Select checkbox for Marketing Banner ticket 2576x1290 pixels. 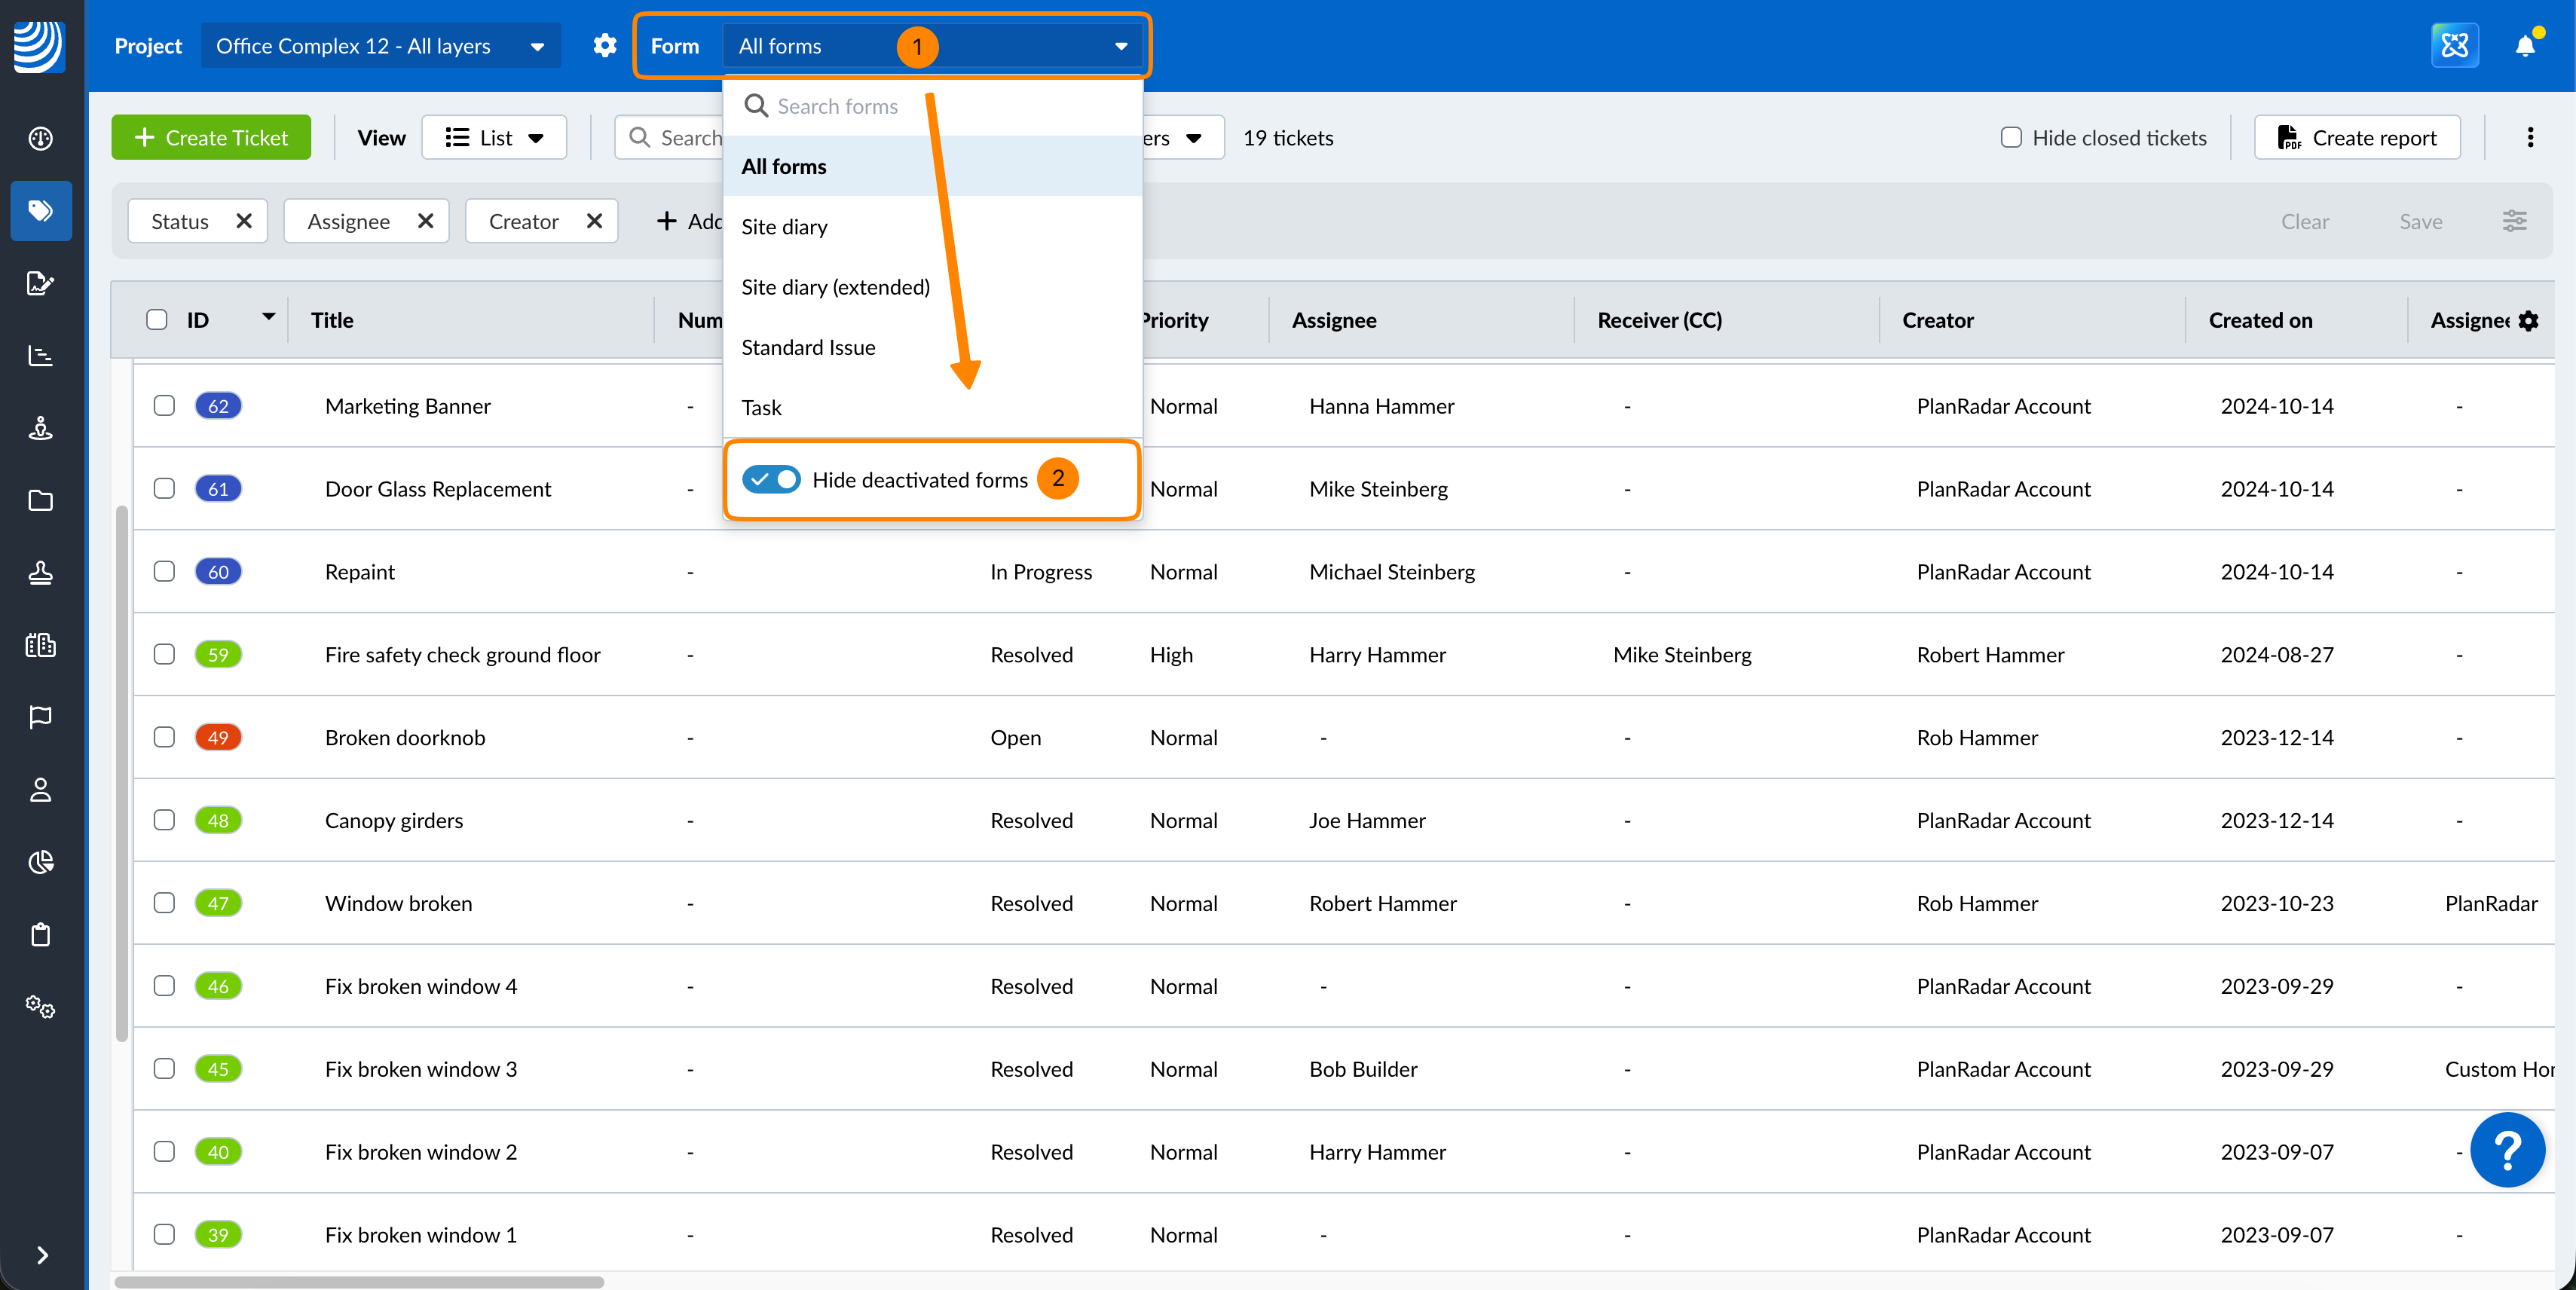pyautogui.click(x=164, y=406)
